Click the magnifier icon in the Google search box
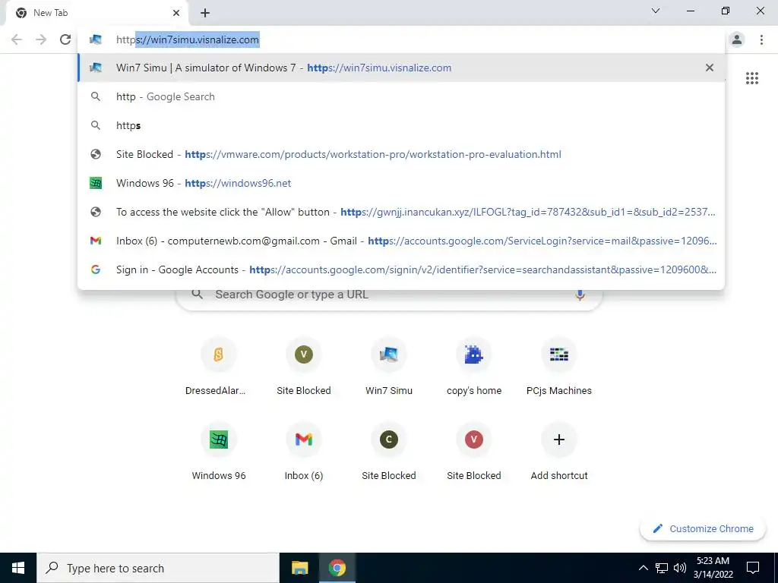The height and width of the screenshot is (583, 778). 197,294
